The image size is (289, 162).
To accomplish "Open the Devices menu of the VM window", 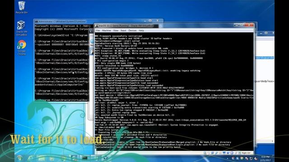I will pyautogui.click(x=132, y=31).
